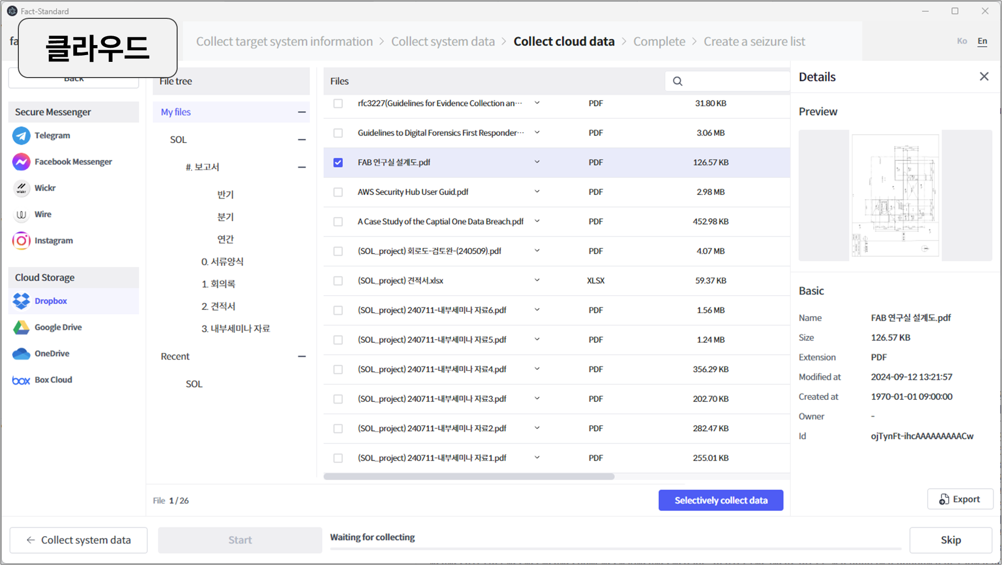Open the Wickr messenger icon
The image size is (1002, 565).
pyautogui.click(x=21, y=188)
